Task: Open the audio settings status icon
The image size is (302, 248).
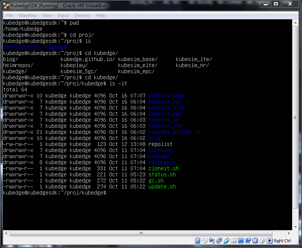Action: pyautogui.click(x=212, y=241)
